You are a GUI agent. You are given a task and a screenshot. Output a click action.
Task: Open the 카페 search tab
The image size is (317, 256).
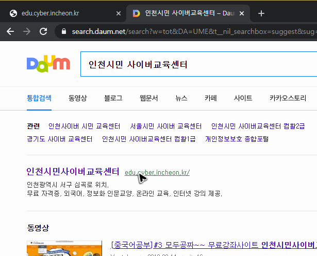coord(211,98)
